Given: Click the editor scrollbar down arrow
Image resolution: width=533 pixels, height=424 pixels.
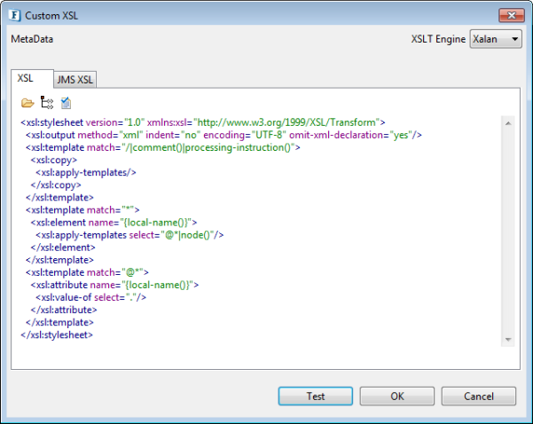Looking at the screenshot, I should coord(507,340).
